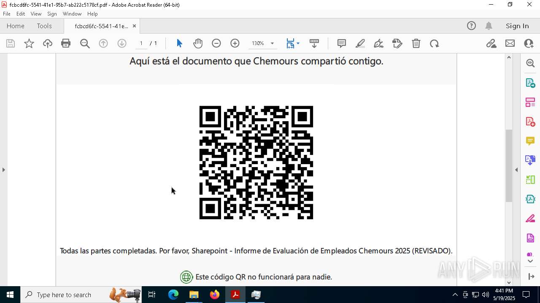Open the Sign menu
The width and height of the screenshot is (540, 303).
52,14
